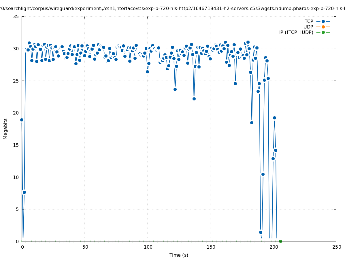
Task: Toggle the TCP series legend label
Action: [309, 21]
